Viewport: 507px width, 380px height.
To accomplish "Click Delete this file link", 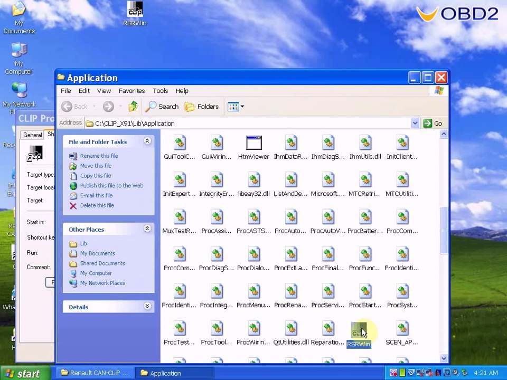I will tap(97, 205).
